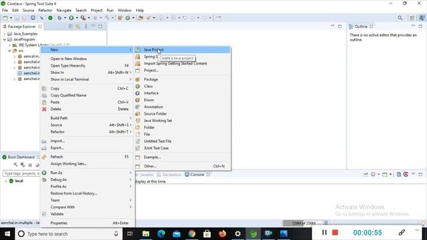This screenshot has height=240, width=427.
Task: Click the Open Type toolbar icon
Action: 141,18
